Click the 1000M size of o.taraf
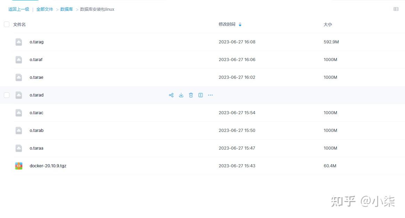This screenshot has height=218, width=405. 330,60
